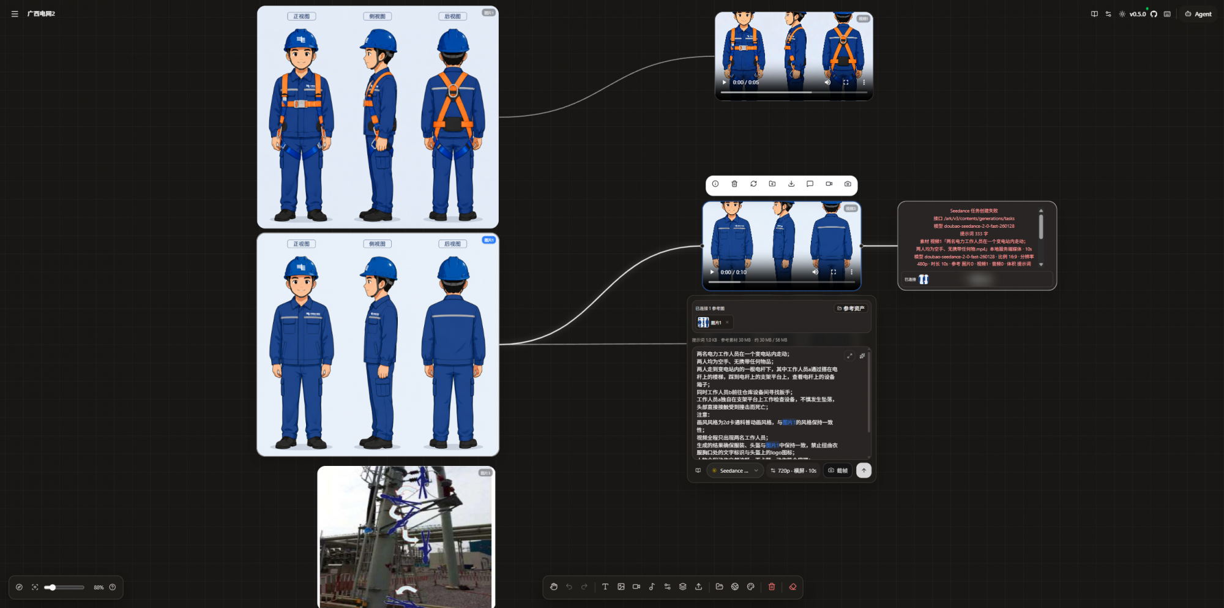Download the video from node toolbar

791,184
